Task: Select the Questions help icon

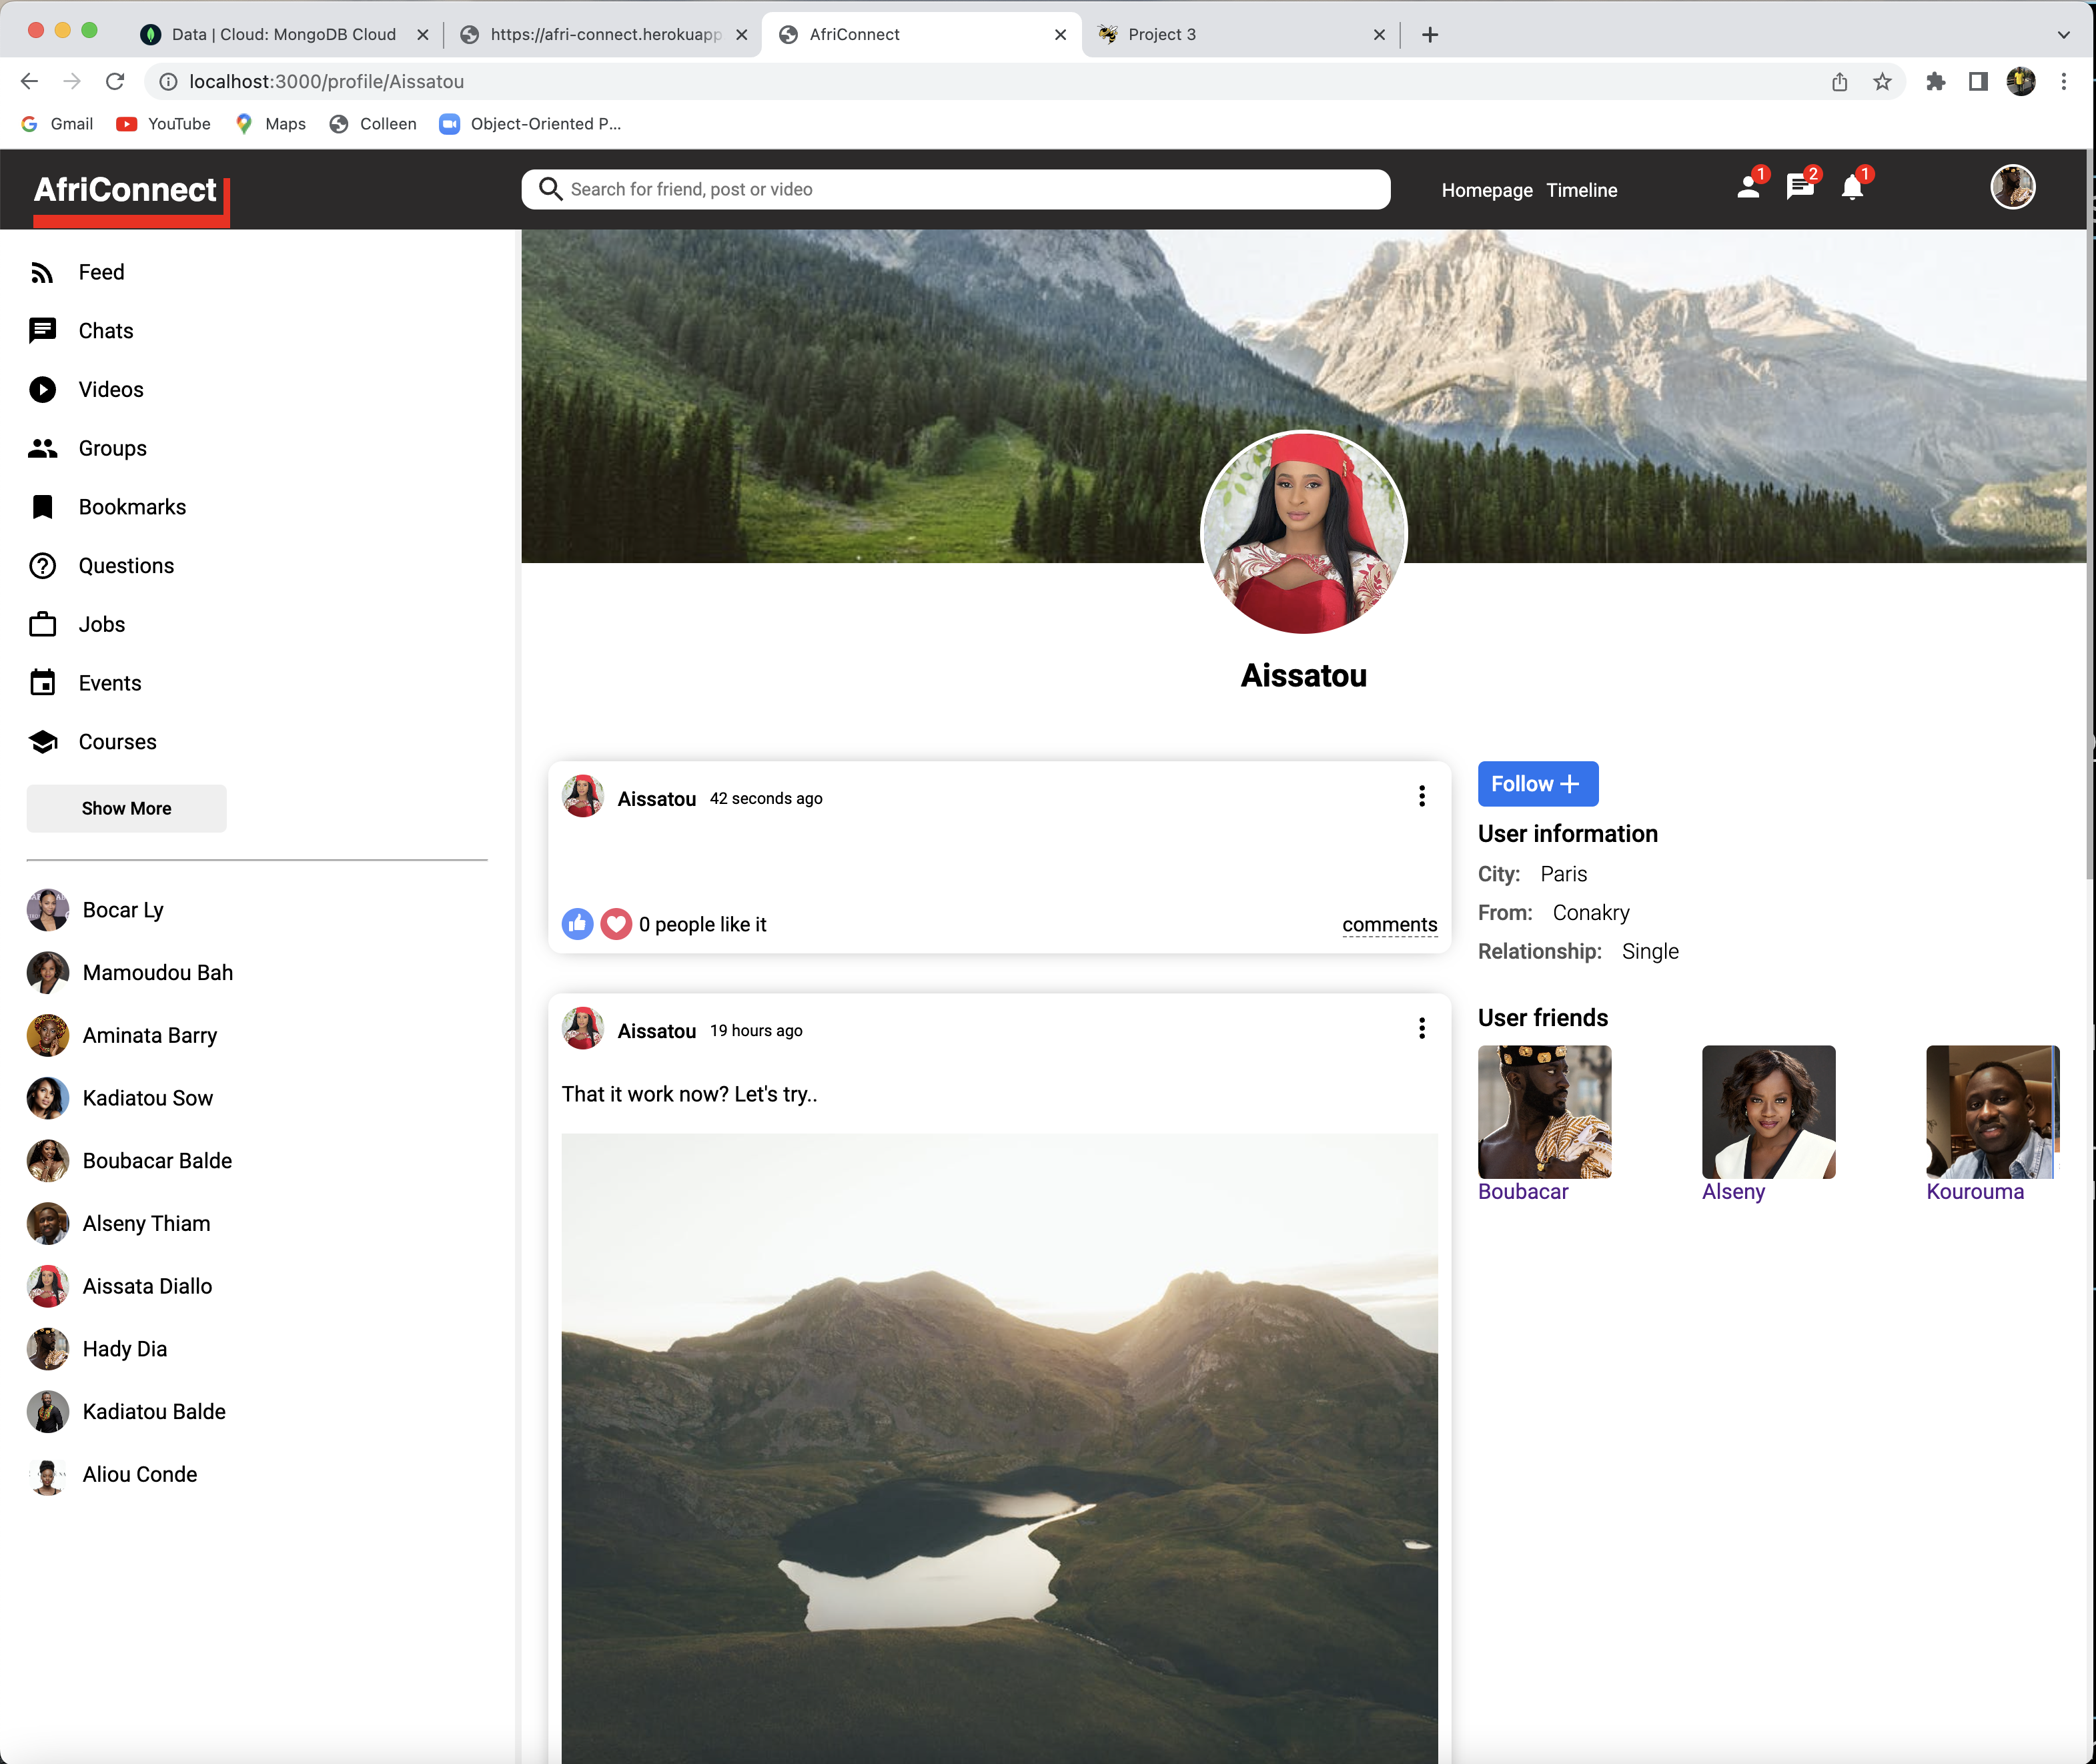Action: (42, 566)
